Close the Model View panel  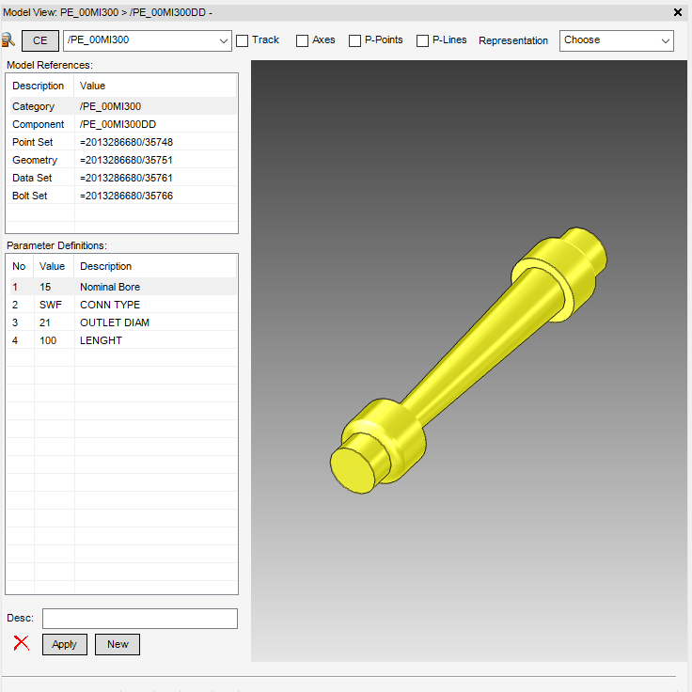[x=678, y=12]
